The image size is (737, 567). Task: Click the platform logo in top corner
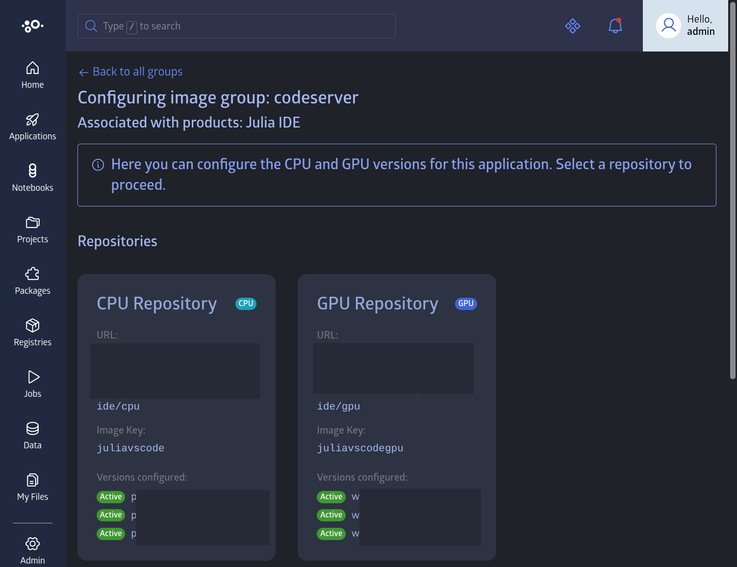coord(32,26)
